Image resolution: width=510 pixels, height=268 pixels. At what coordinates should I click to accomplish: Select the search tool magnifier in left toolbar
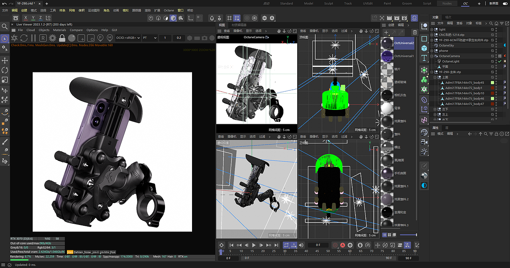5,26
